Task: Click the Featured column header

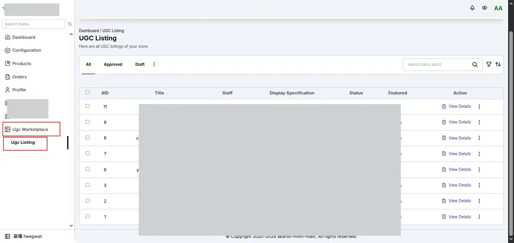Action: coord(398,93)
